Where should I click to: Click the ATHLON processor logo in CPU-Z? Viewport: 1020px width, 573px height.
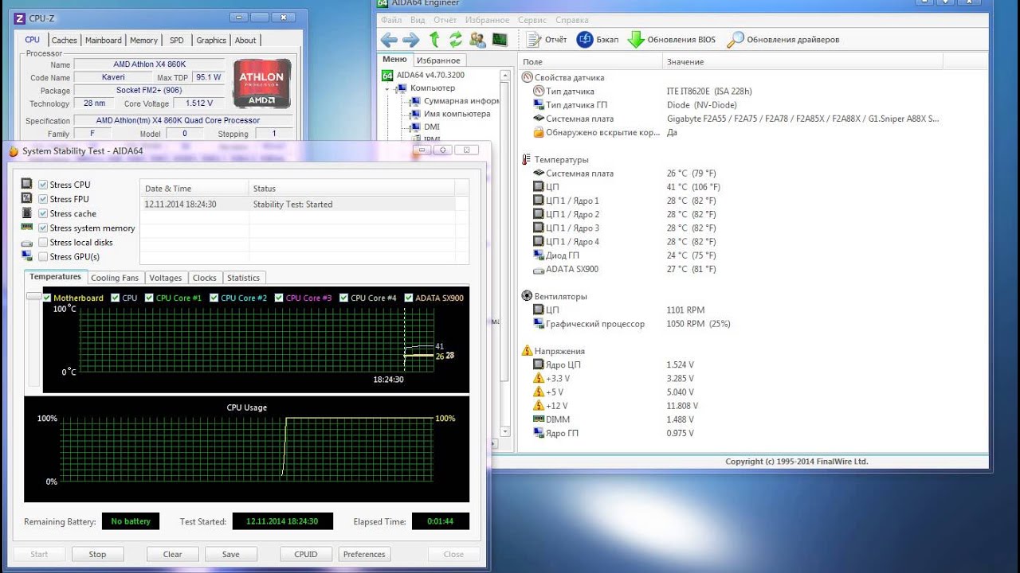(261, 84)
